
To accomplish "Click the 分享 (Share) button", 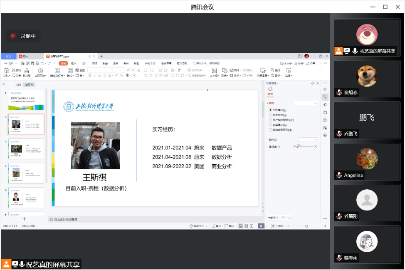I will (x=311, y=63).
